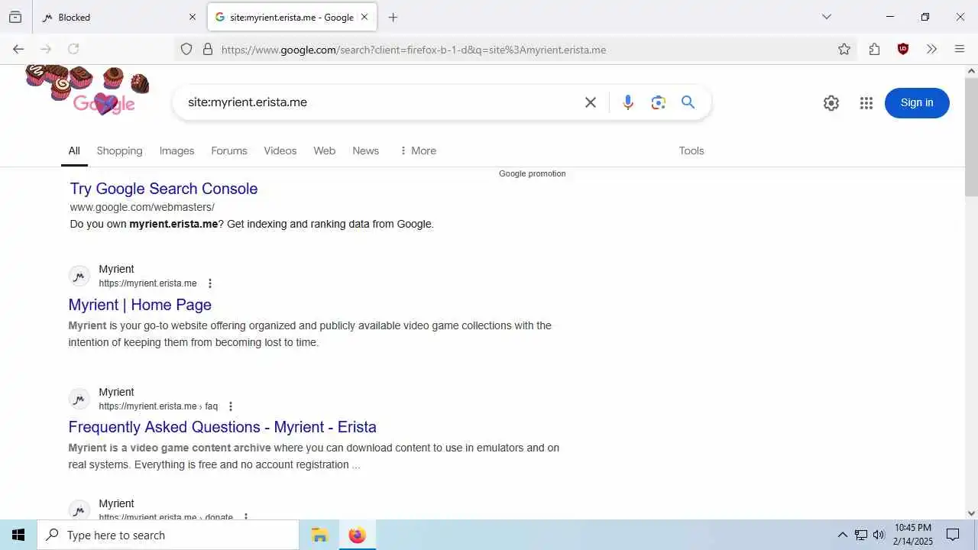Go back to previous page

(18, 49)
